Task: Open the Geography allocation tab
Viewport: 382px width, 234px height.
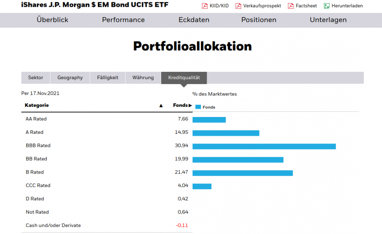Action: [70, 78]
